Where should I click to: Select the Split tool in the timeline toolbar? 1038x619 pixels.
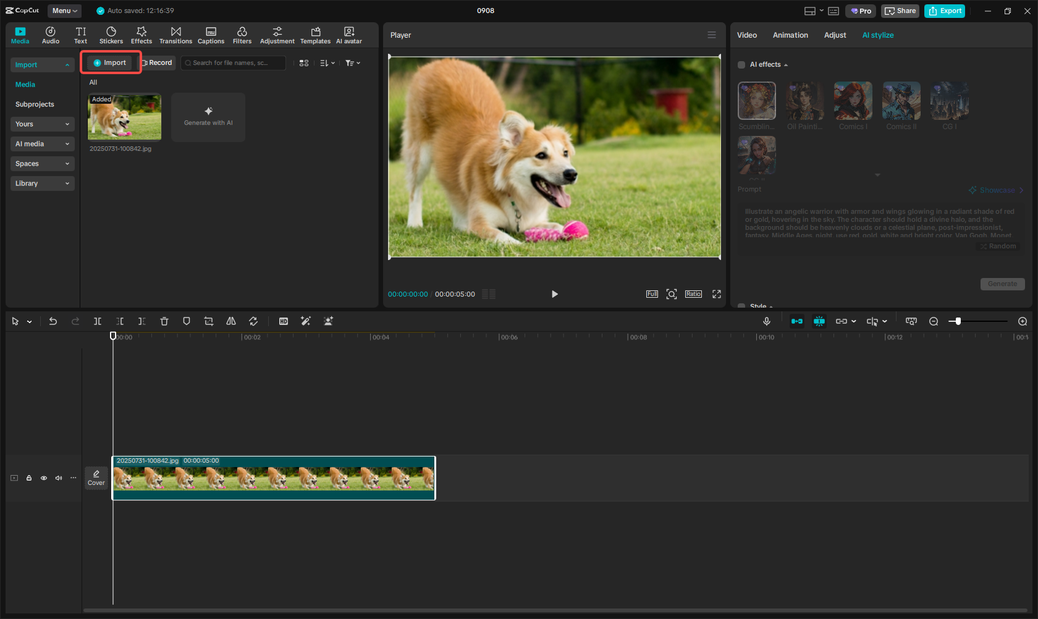click(x=98, y=321)
